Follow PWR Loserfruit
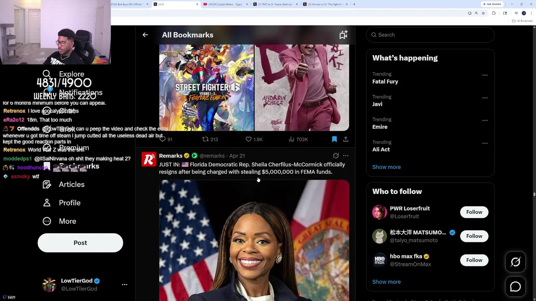 tap(474, 212)
